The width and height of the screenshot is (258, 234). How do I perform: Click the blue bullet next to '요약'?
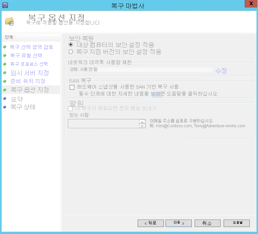pyautogui.click(x=5, y=98)
